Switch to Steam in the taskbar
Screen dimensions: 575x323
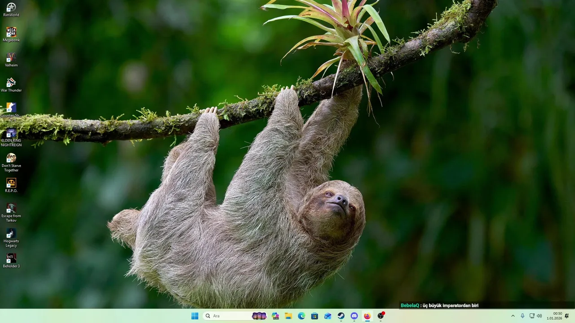341,316
